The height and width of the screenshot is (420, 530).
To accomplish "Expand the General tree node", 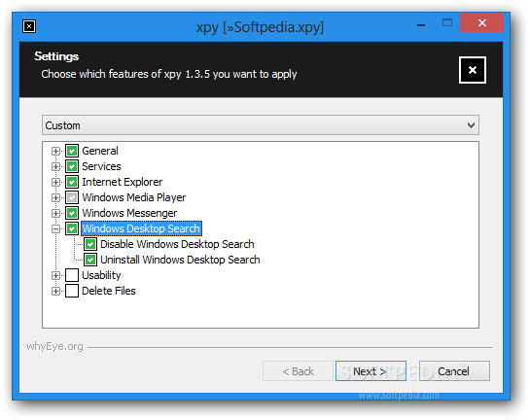I will click(55, 151).
